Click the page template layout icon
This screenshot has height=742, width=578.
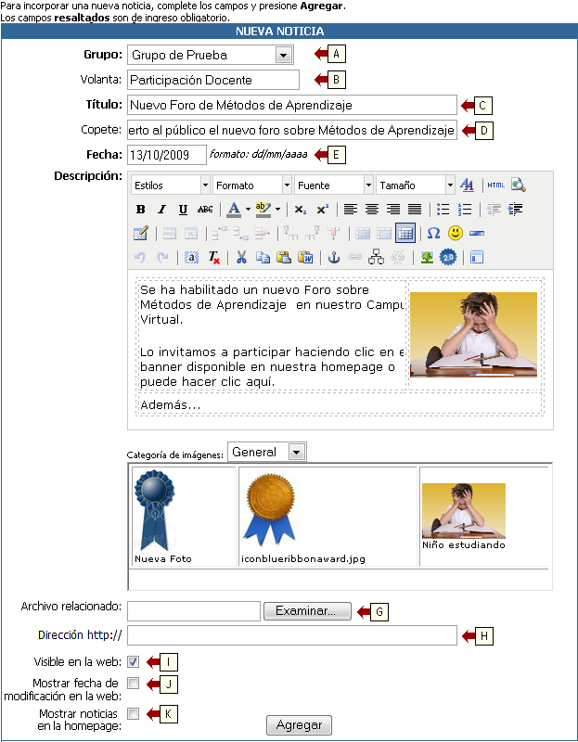click(x=477, y=258)
